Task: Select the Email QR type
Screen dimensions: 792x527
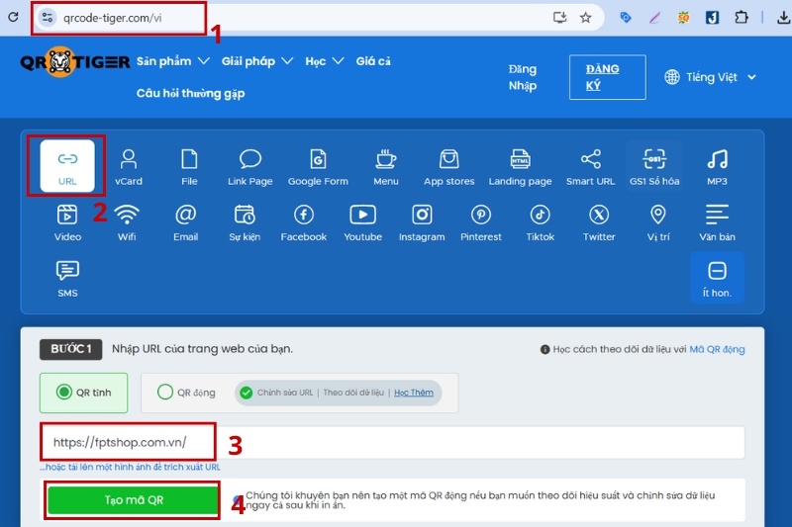Action: pyautogui.click(x=185, y=222)
